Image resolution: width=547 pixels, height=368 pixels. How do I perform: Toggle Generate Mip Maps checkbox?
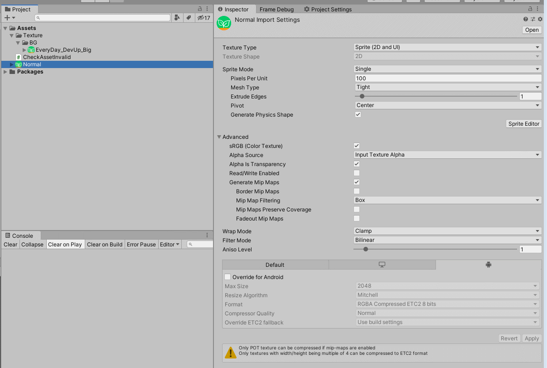[x=357, y=182]
